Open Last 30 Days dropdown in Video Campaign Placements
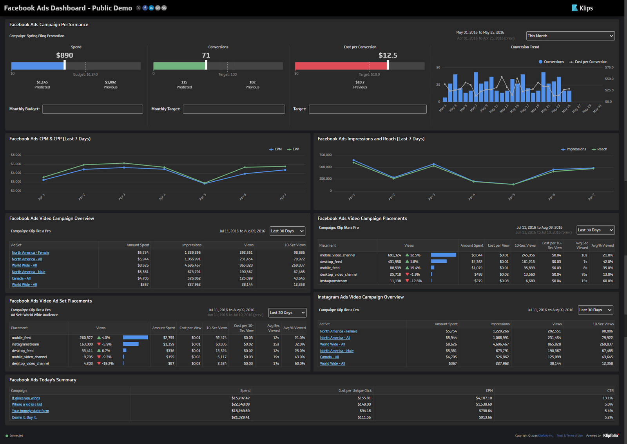Screen dimensions: 627x444 tap(595, 230)
